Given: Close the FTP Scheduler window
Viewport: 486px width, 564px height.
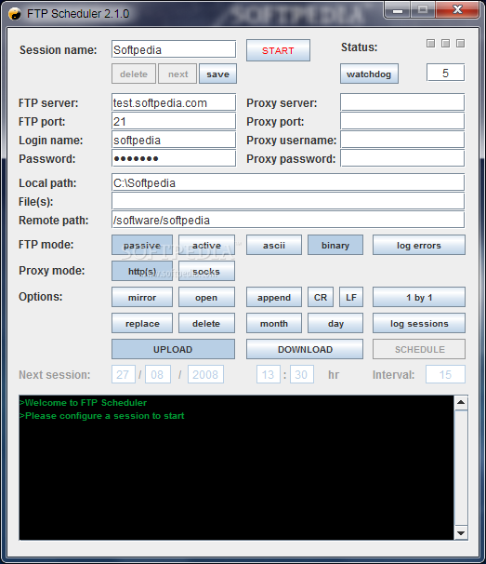Looking at the screenshot, I should (457, 9).
